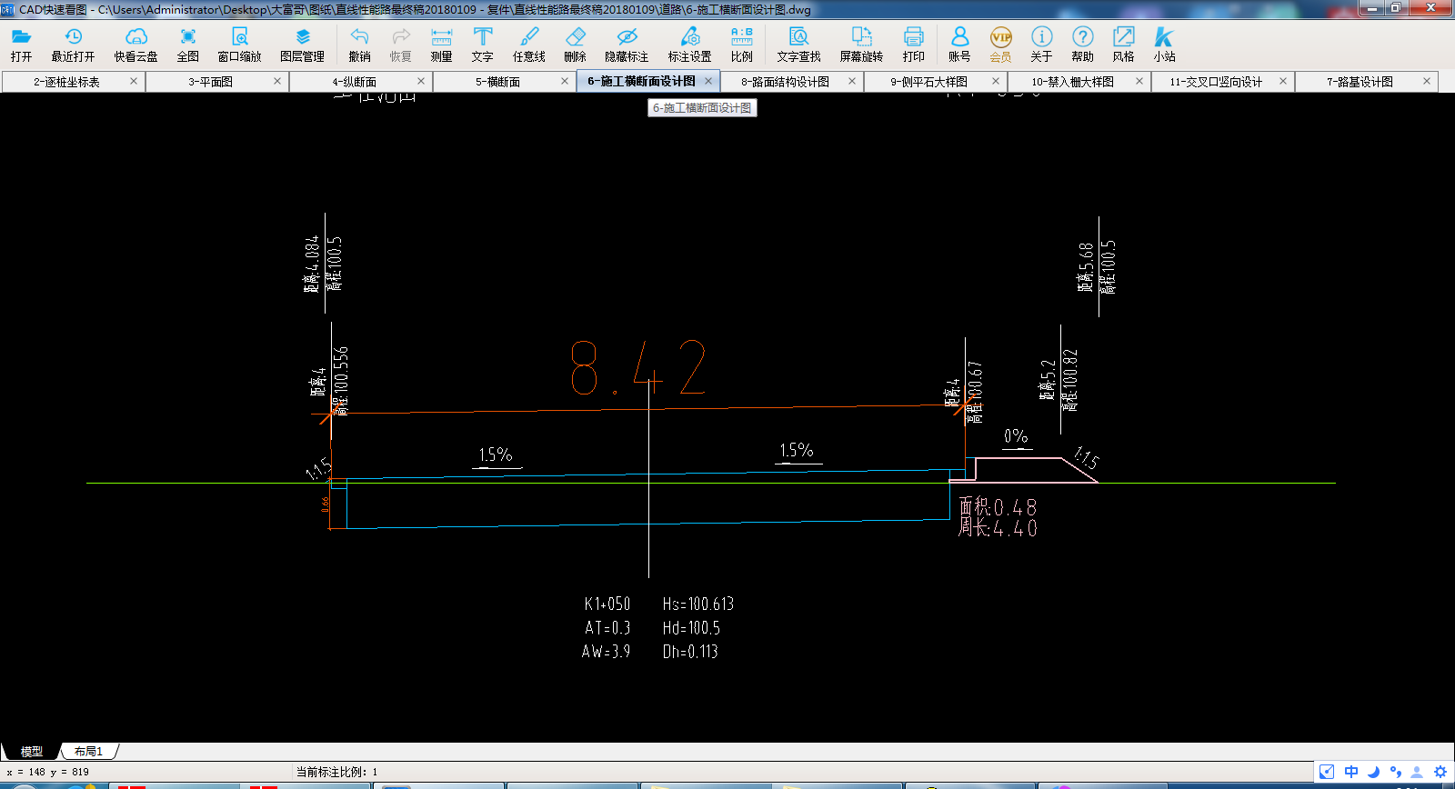Toggle input method punctuation mode icon
Viewport: 1455px width, 789px height.
pos(1395,772)
